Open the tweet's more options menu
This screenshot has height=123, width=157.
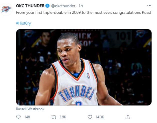tap(149, 5)
